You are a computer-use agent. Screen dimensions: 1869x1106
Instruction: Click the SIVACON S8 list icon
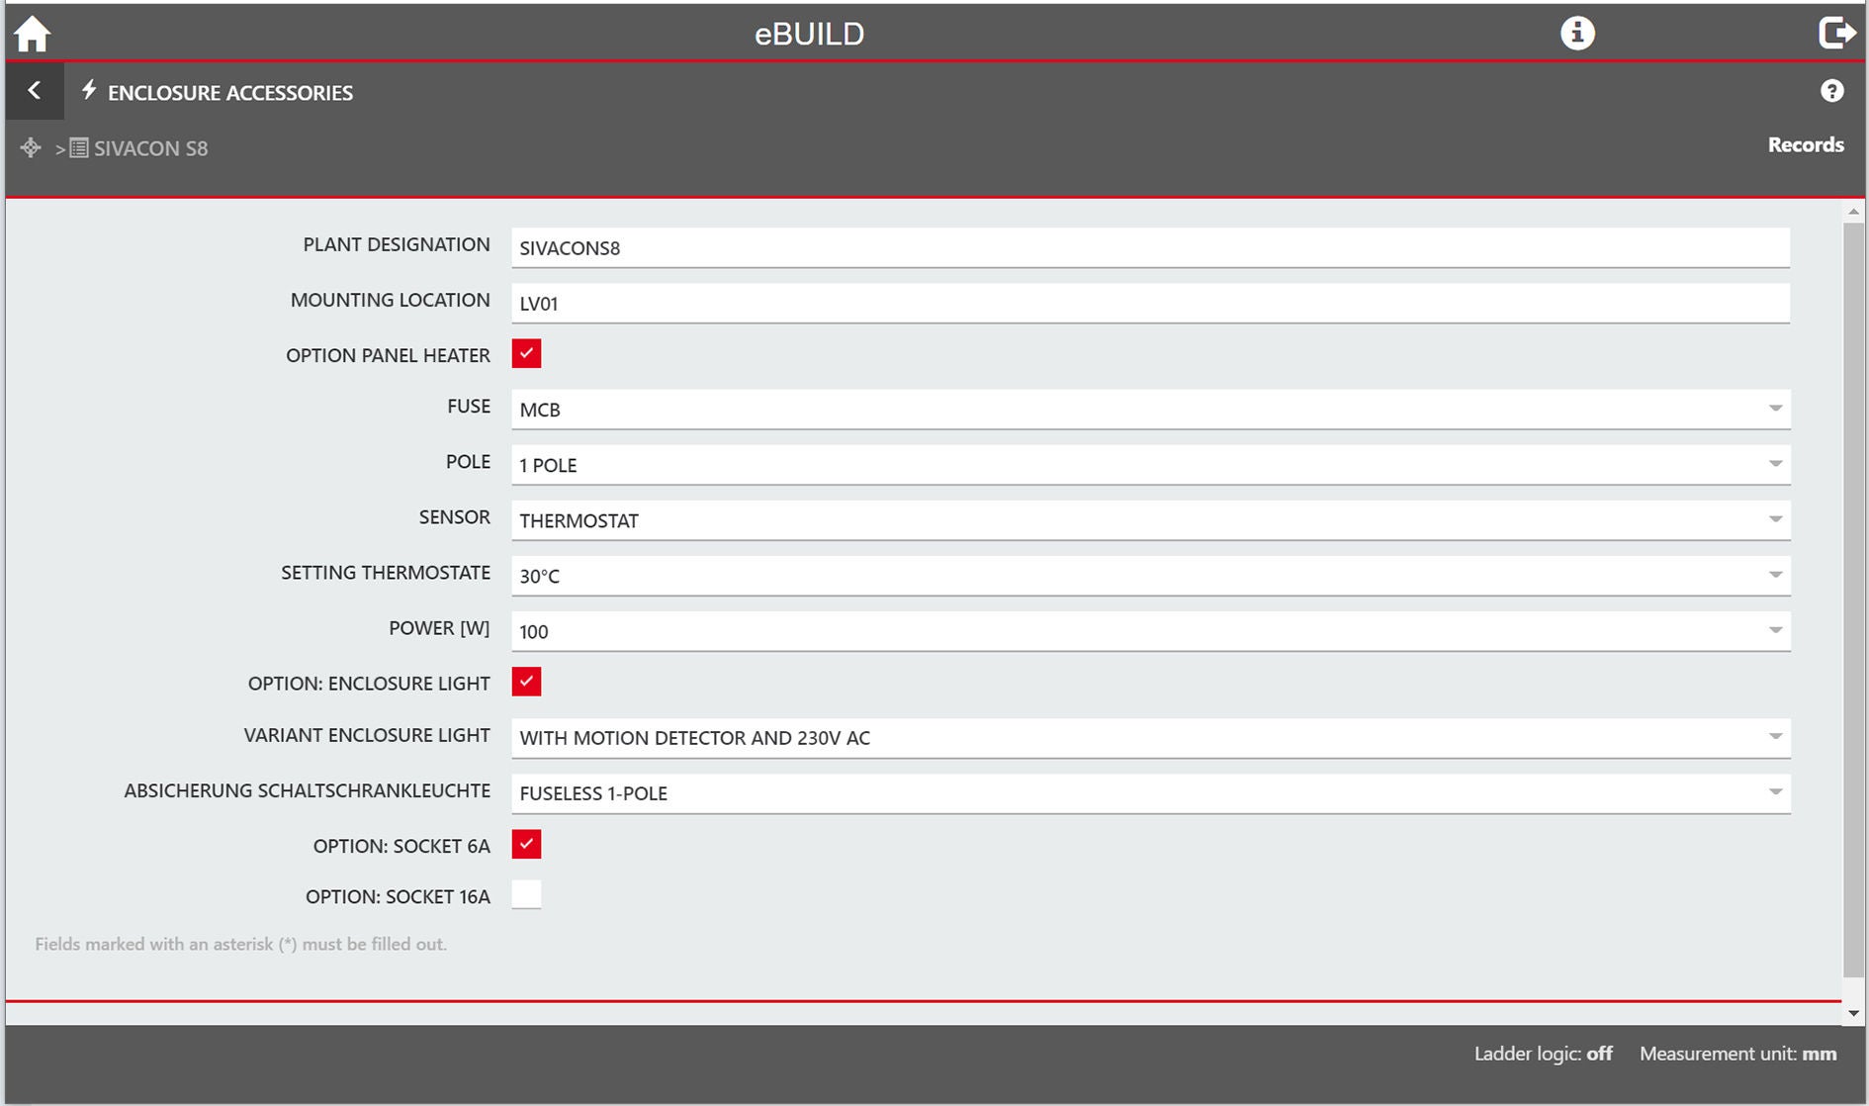tap(79, 148)
